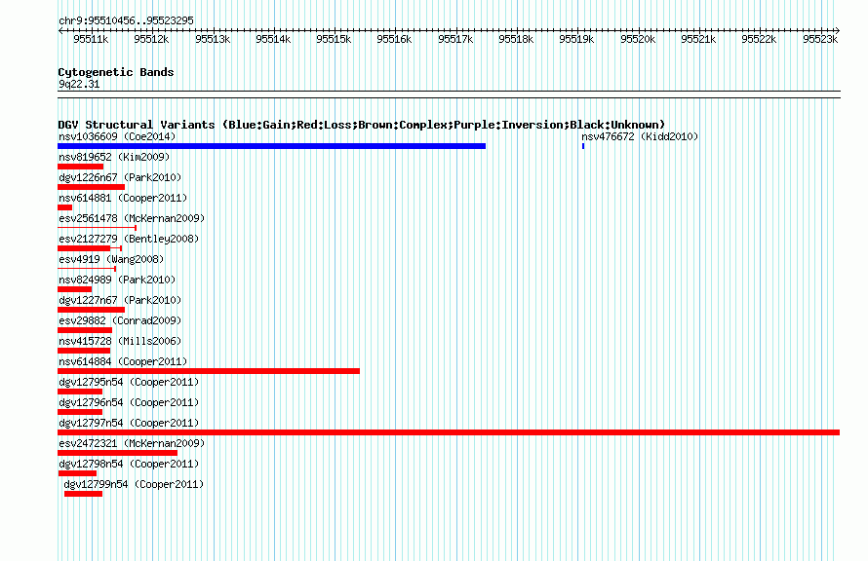The image size is (868, 561).
Task: Click ruler position 95523k
Action: coord(820,39)
